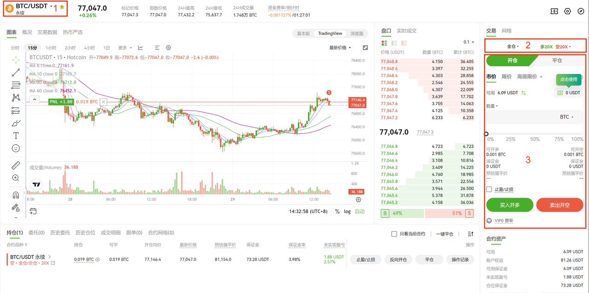Screen dimensions: 589x293
Task: Open the BTC/USDT pair selector dropdown
Action: coord(34,7)
